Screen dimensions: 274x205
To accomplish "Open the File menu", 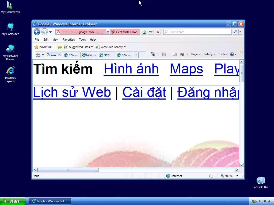I will (x=37, y=40).
